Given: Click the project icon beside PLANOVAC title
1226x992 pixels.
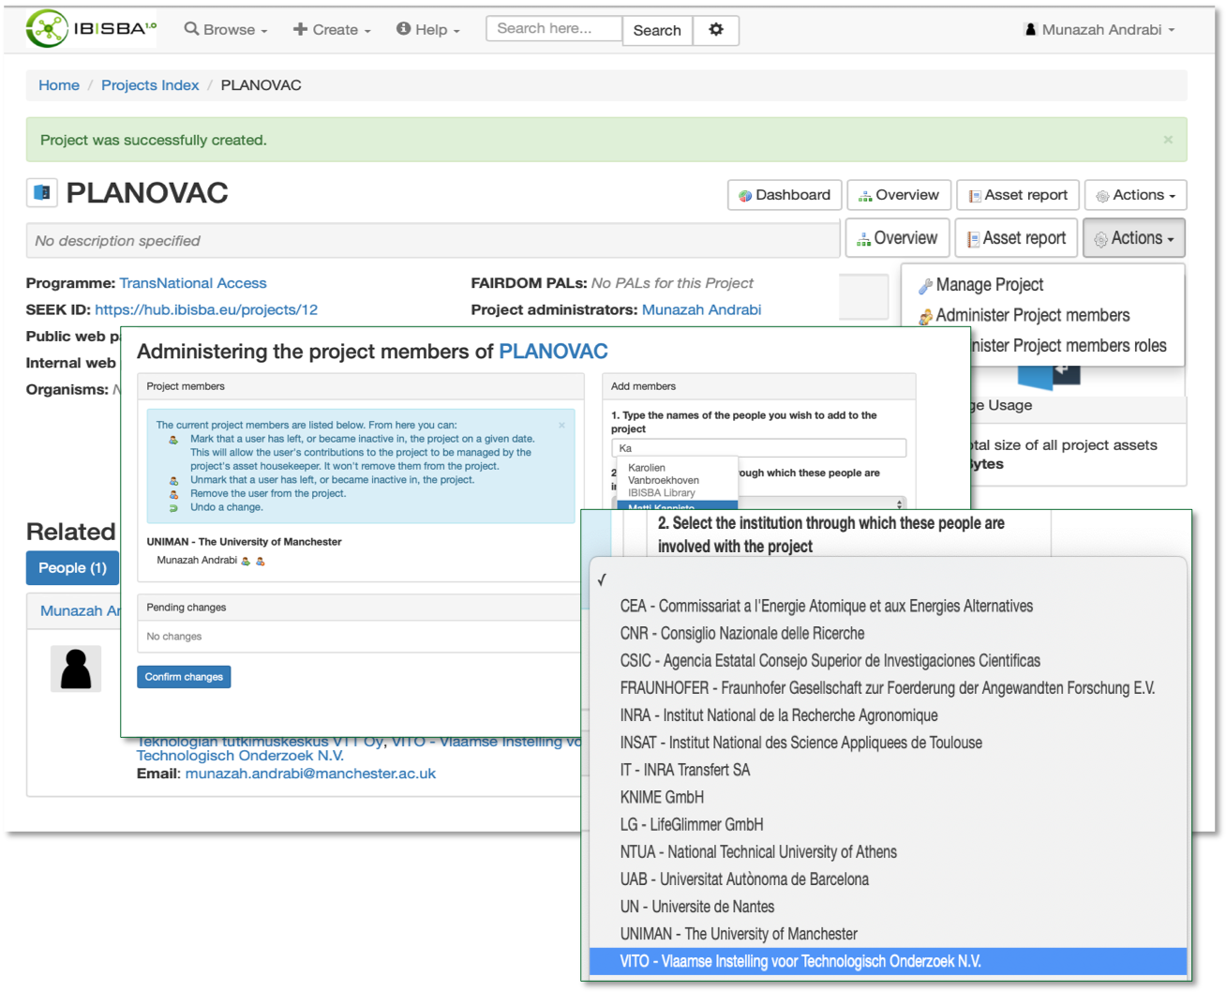Looking at the screenshot, I should click(x=42, y=192).
